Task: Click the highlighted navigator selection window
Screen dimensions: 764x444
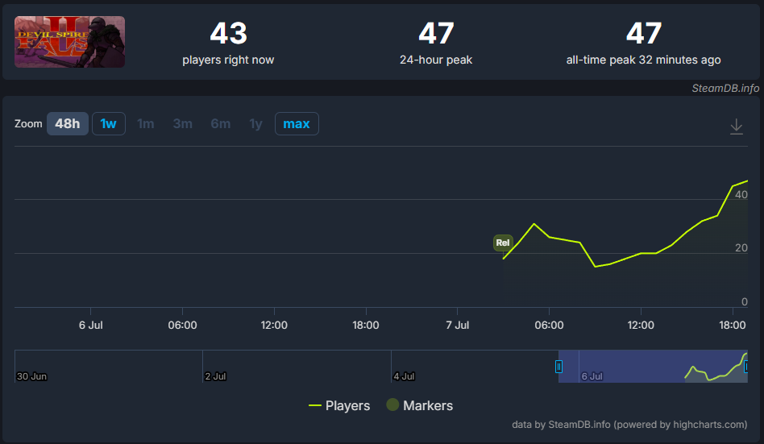Action: click(653, 367)
